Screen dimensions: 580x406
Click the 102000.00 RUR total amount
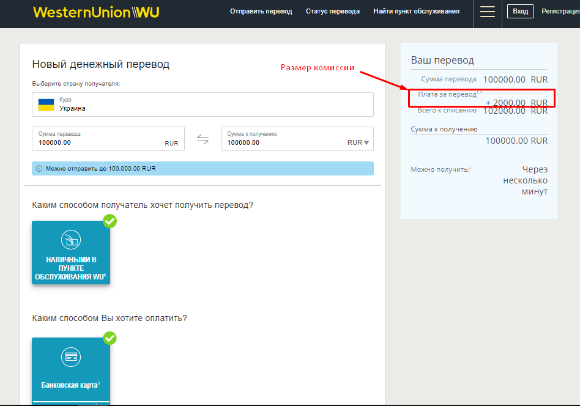coord(515,111)
